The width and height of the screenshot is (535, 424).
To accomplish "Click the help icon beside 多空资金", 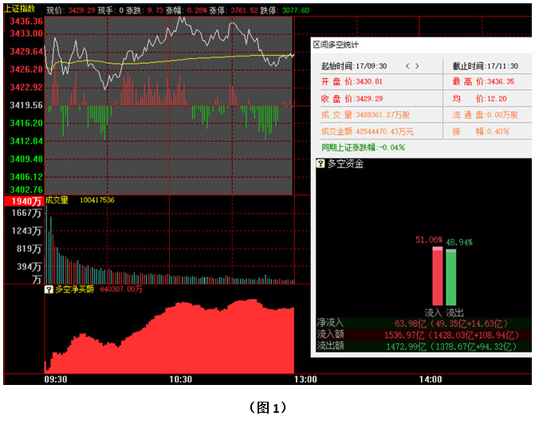I will tap(321, 163).
